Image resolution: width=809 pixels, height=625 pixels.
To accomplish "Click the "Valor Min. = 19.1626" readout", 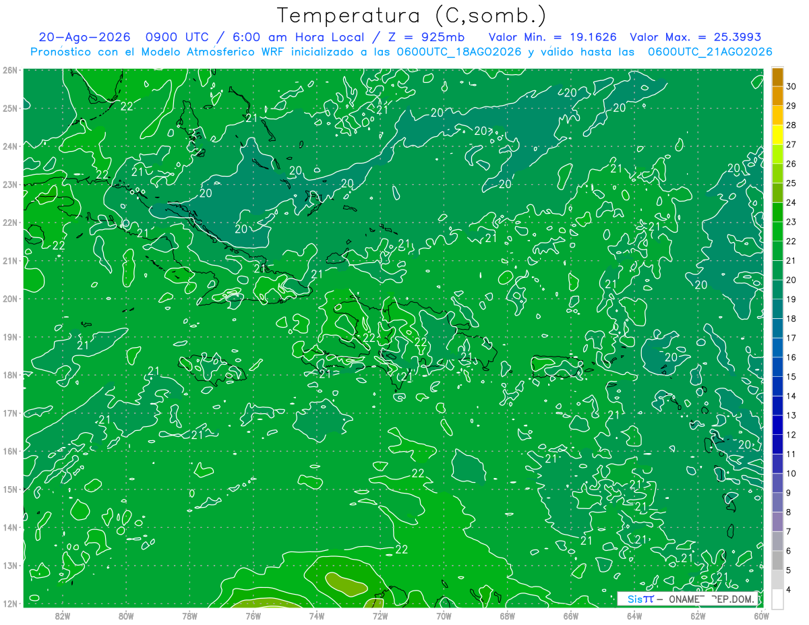I will pyautogui.click(x=552, y=37).
